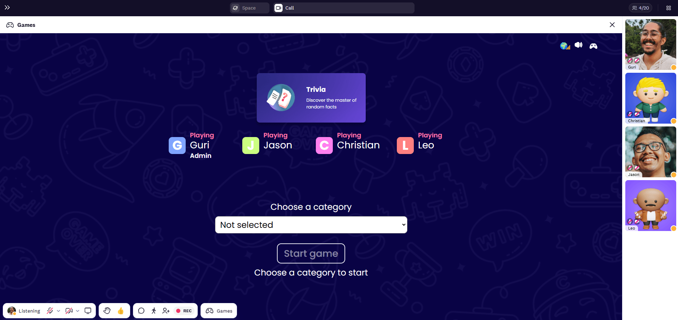The height and width of the screenshot is (320, 678).
Task: Open the Choose a category dropdown
Action: click(311, 225)
